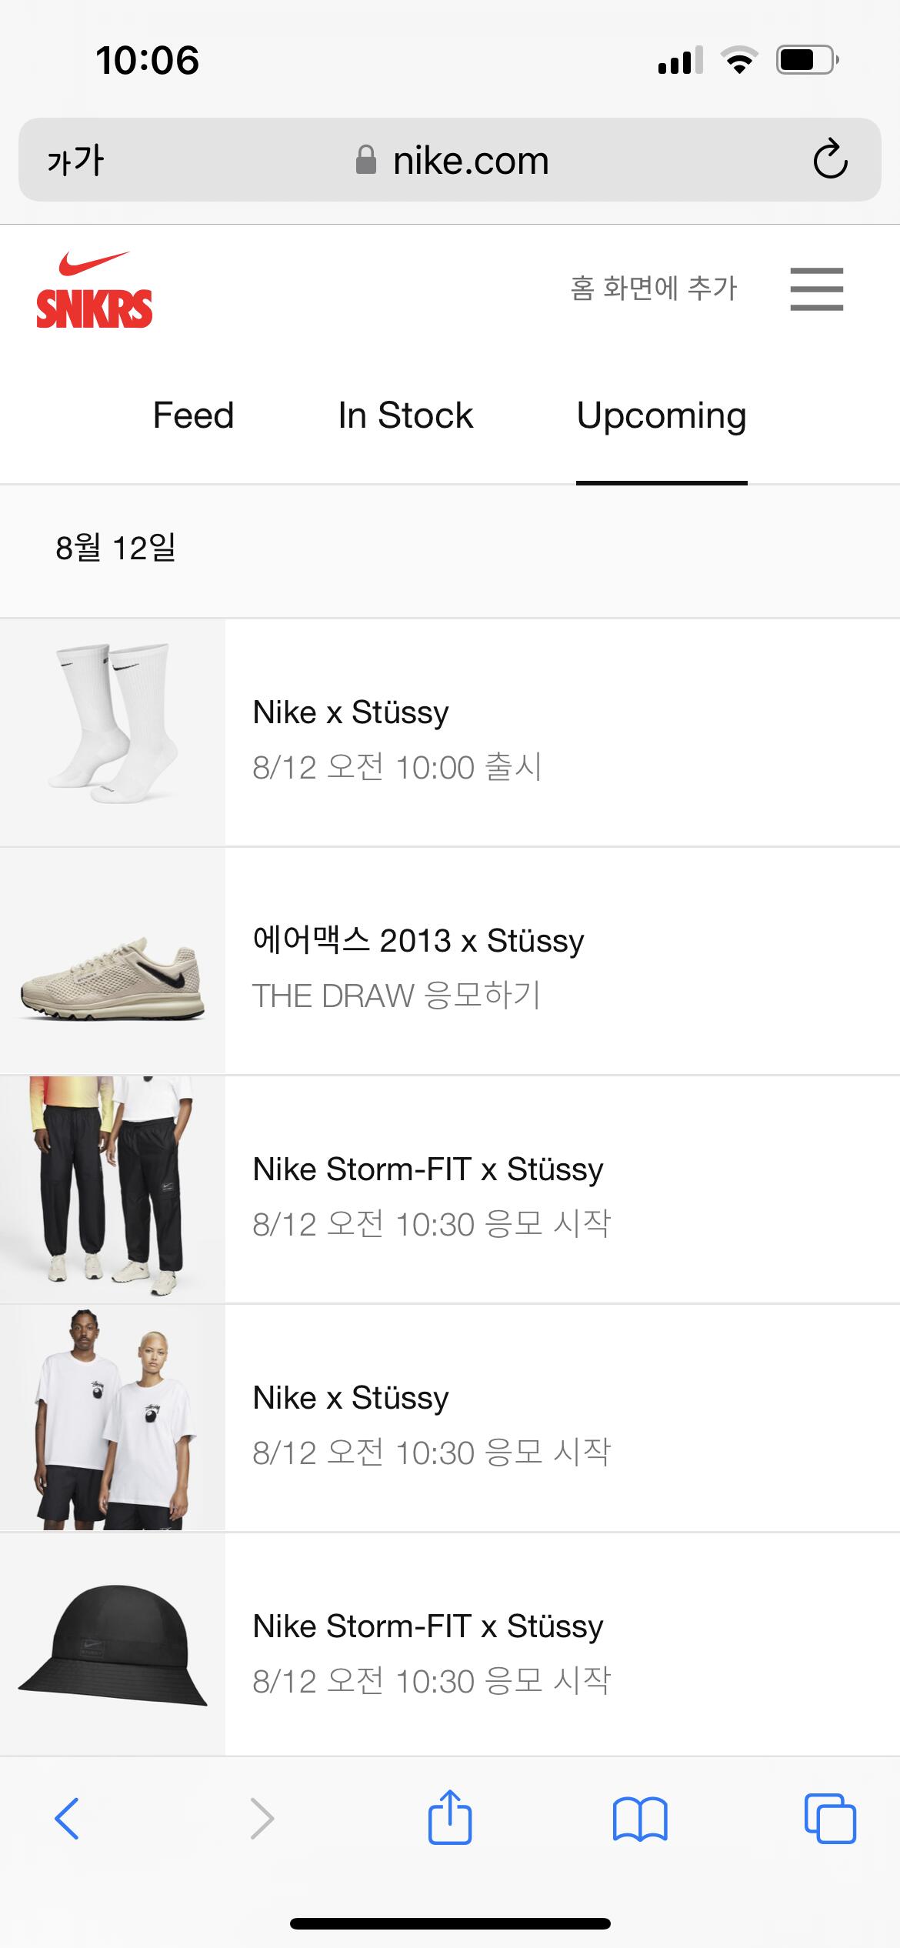Open the Safari share sheet icon

click(x=450, y=1817)
